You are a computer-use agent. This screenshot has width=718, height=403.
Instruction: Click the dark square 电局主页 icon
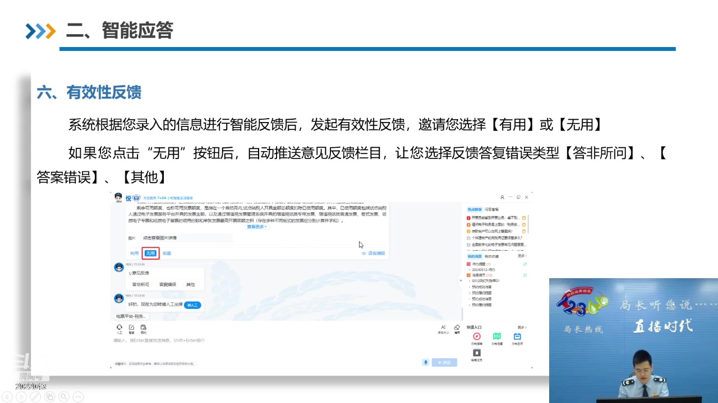(477, 353)
